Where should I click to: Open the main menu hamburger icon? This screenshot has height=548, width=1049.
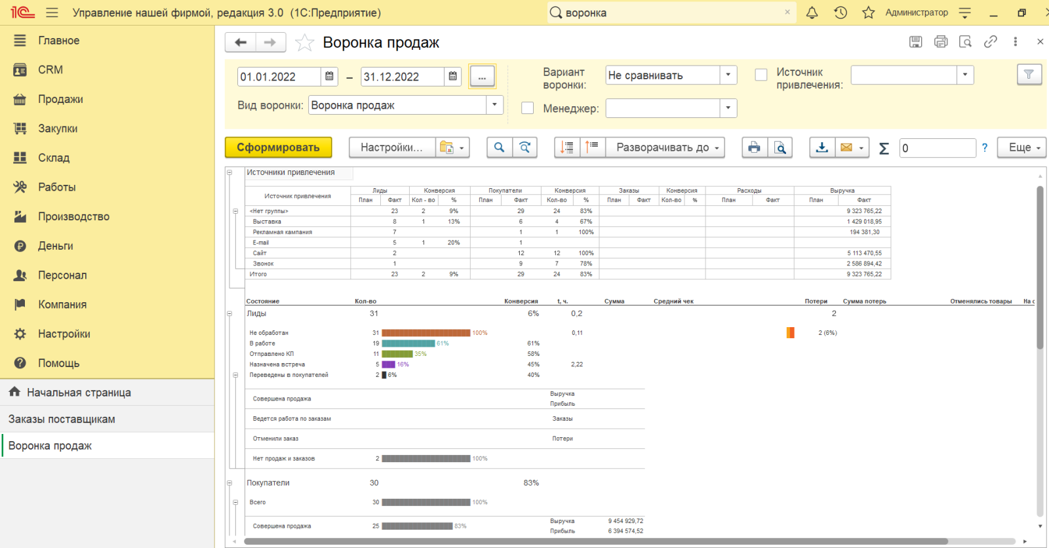(x=52, y=12)
